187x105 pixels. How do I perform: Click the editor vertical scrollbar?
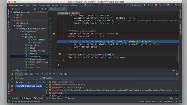coord(178,55)
